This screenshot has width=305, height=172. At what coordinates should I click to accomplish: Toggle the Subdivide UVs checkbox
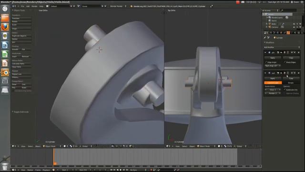(285, 90)
